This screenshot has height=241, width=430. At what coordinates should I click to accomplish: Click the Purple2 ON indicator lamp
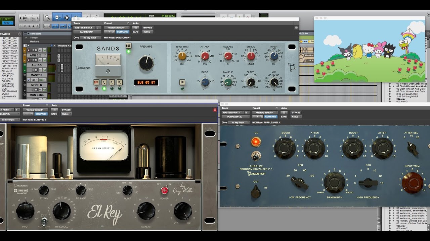(x=256, y=142)
